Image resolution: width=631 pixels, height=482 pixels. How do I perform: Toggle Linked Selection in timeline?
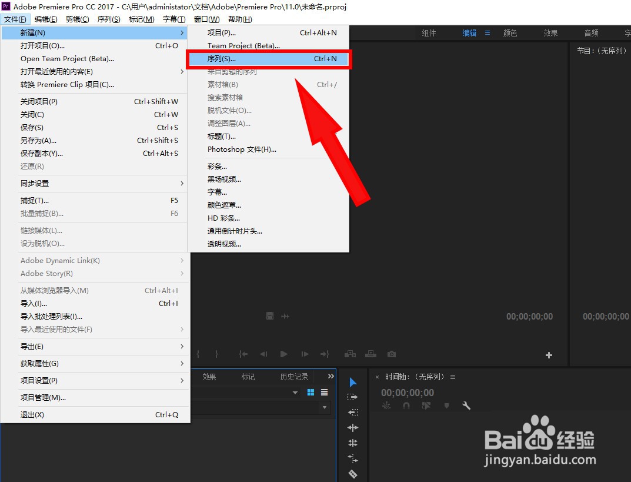[x=426, y=405]
